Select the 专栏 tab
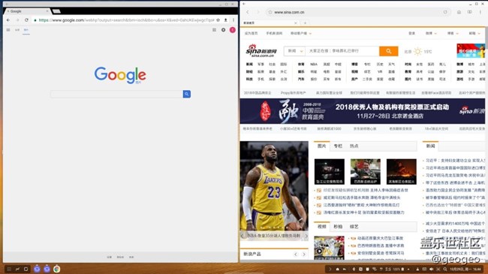The width and height of the screenshot is (488, 274). pyautogui.click(x=338, y=146)
